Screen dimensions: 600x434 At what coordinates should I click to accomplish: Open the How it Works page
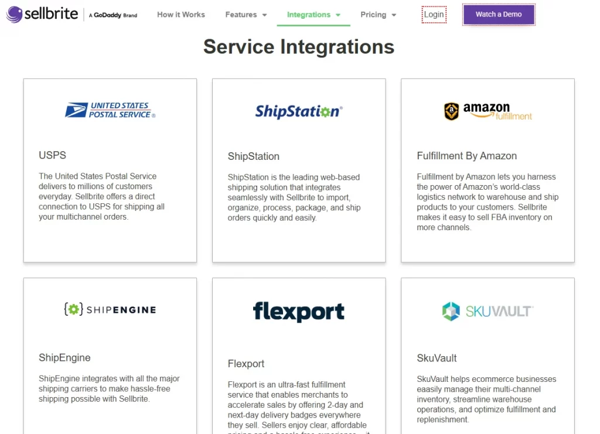181,15
